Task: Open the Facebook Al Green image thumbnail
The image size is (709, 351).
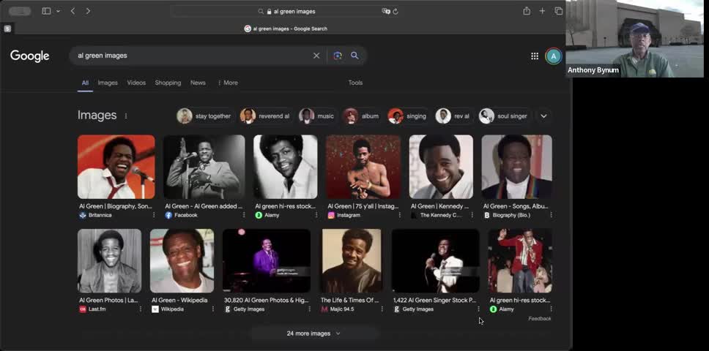Action: pyautogui.click(x=204, y=167)
